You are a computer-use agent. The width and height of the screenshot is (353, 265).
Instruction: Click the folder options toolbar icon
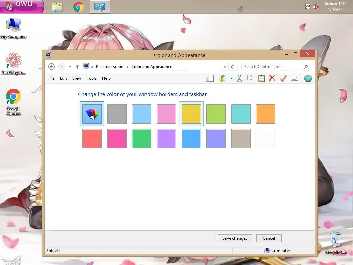click(222, 78)
